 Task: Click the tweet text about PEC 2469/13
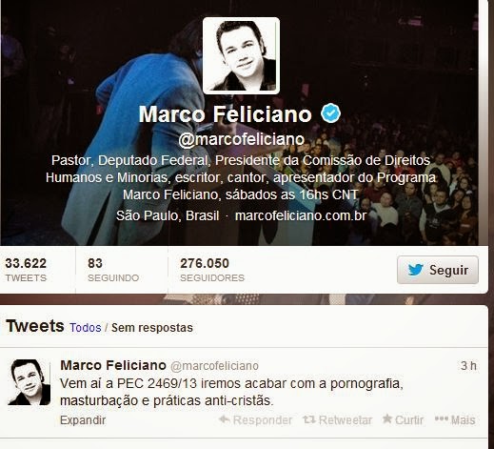pyautogui.click(x=231, y=392)
